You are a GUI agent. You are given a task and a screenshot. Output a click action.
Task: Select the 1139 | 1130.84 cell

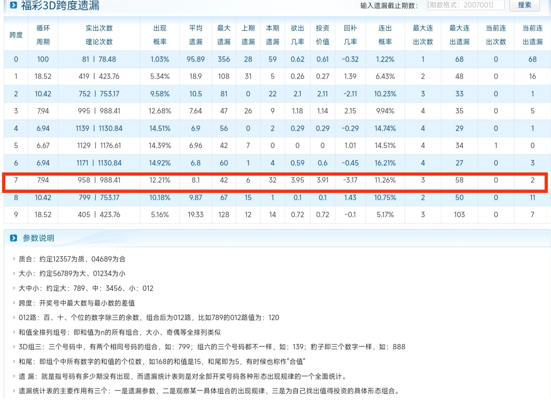coord(99,128)
